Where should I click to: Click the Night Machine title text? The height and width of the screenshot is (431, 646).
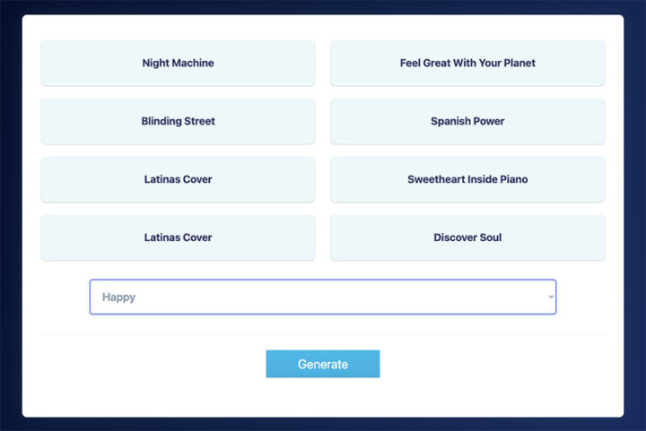pos(178,64)
